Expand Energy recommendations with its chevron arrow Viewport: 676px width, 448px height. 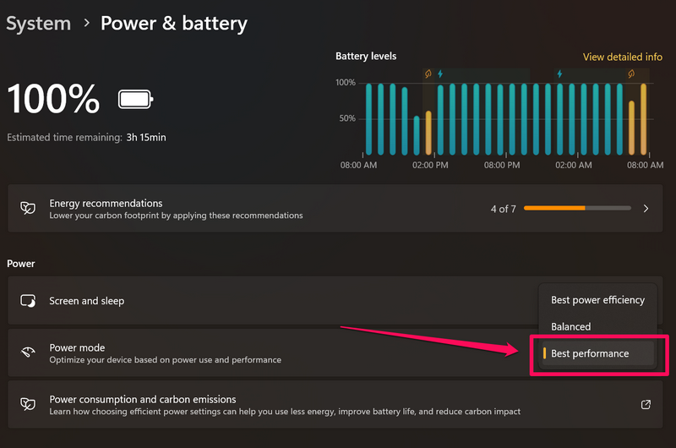click(x=646, y=208)
